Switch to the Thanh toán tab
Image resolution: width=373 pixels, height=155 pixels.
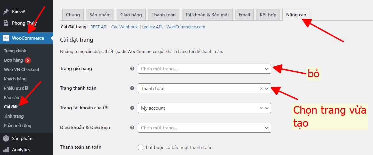164,15
